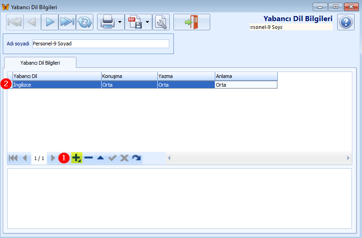Select the Yabancı Dil Bilgileri tab
This screenshot has width=362, height=238.
tap(40, 62)
